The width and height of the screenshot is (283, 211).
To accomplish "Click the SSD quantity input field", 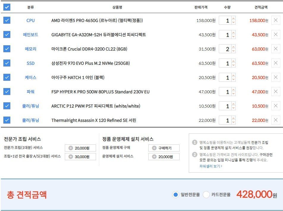I will tap(225, 63).
